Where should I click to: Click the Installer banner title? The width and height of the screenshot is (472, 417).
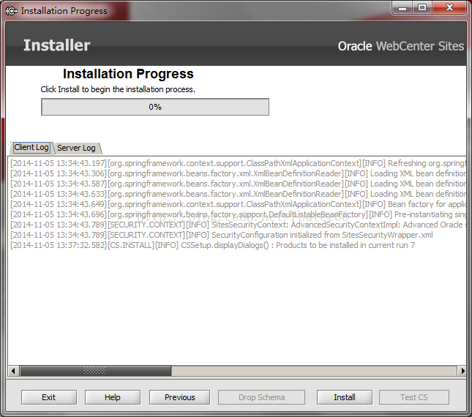57,45
